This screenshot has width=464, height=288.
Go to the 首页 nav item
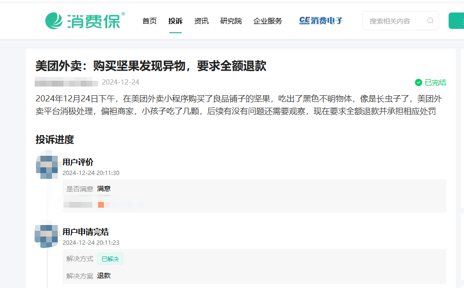[x=150, y=21]
